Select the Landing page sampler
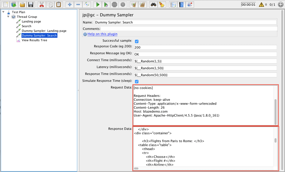 31,21
